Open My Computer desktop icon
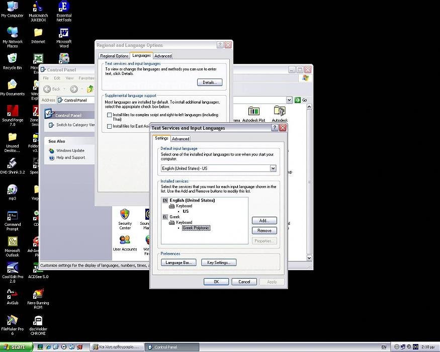This screenshot has width=440, height=352. pos(13,9)
